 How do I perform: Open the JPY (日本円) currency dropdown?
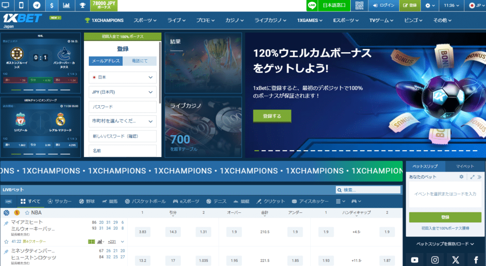(122, 92)
